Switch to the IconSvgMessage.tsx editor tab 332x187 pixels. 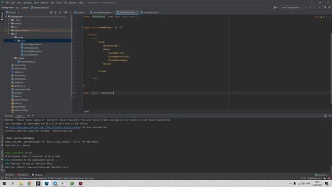pos(101,12)
